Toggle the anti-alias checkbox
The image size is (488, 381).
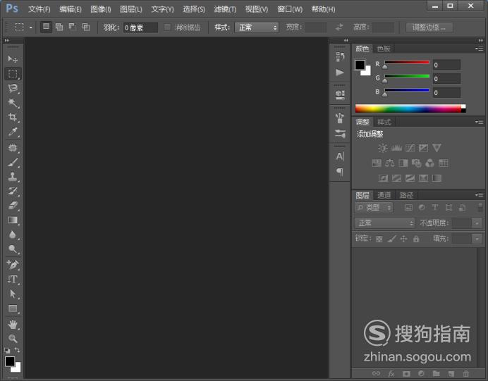click(167, 27)
